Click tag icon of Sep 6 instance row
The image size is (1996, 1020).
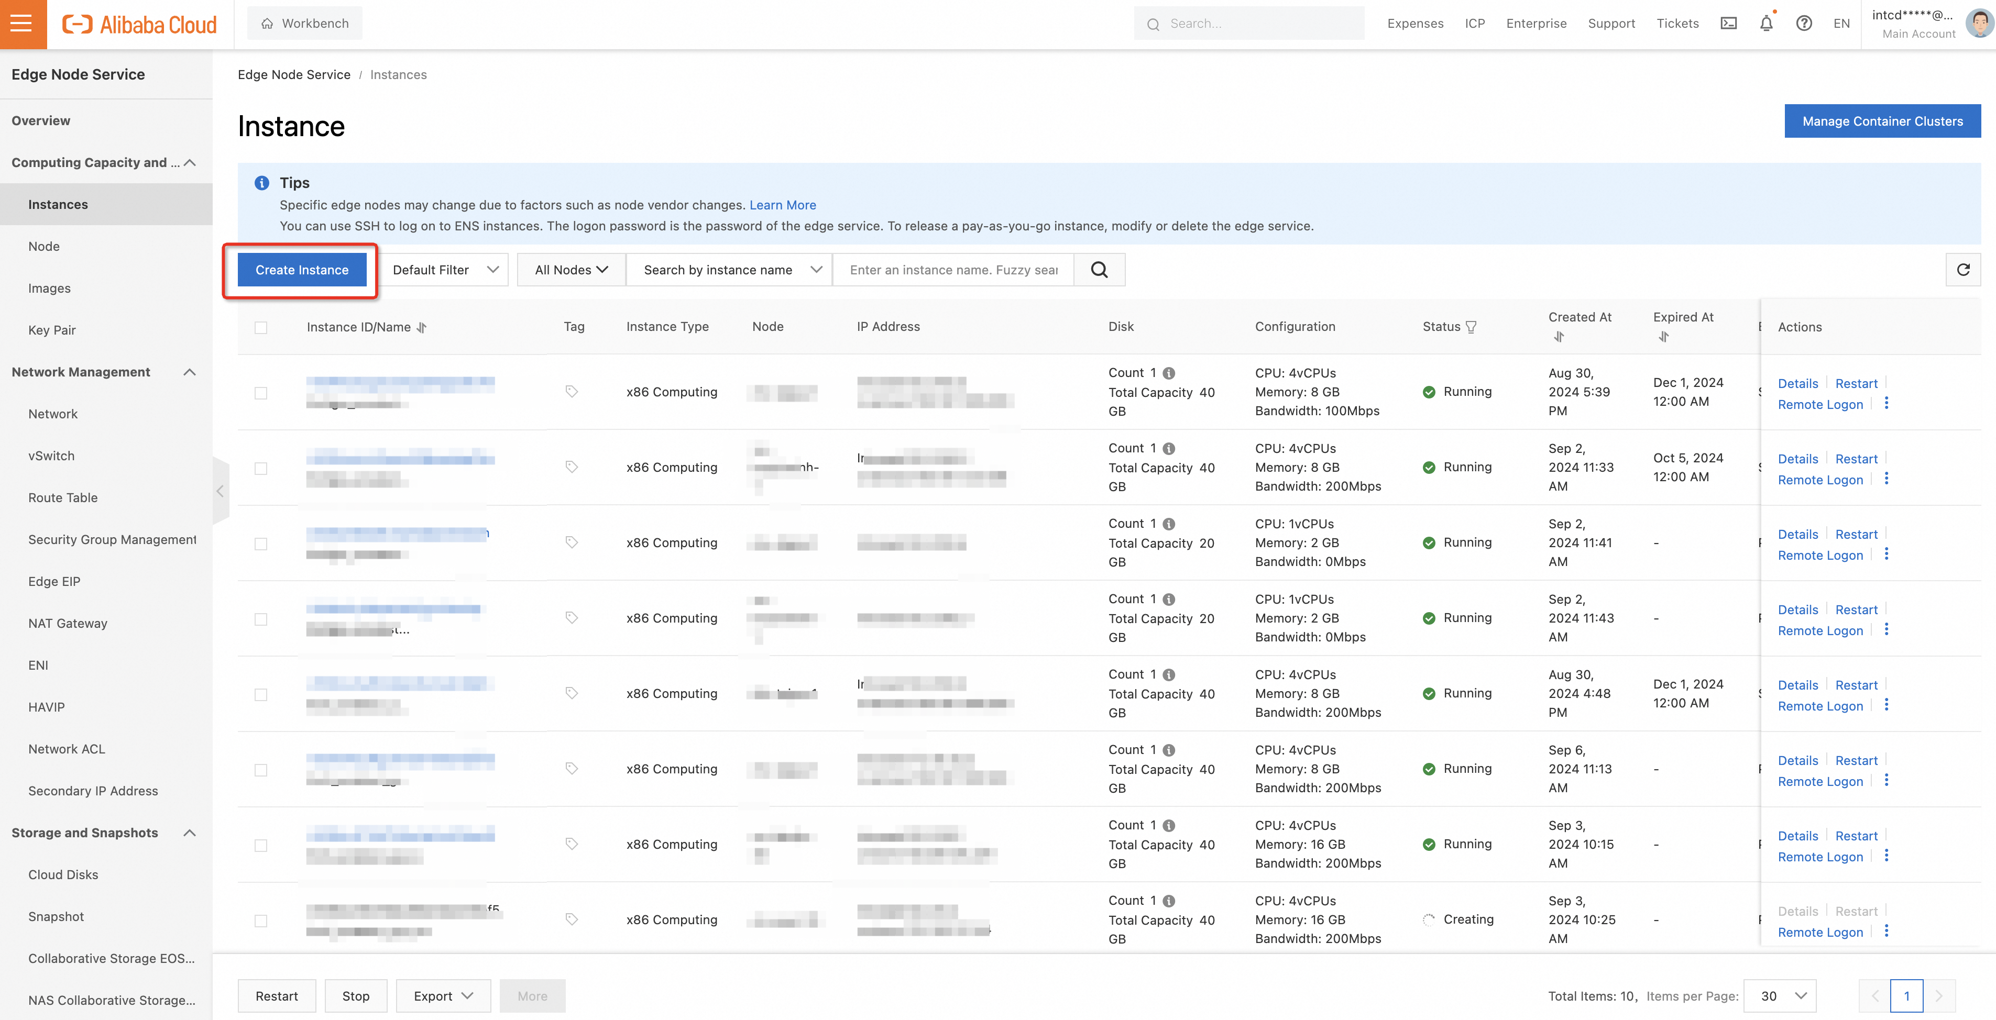(x=572, y=768)
